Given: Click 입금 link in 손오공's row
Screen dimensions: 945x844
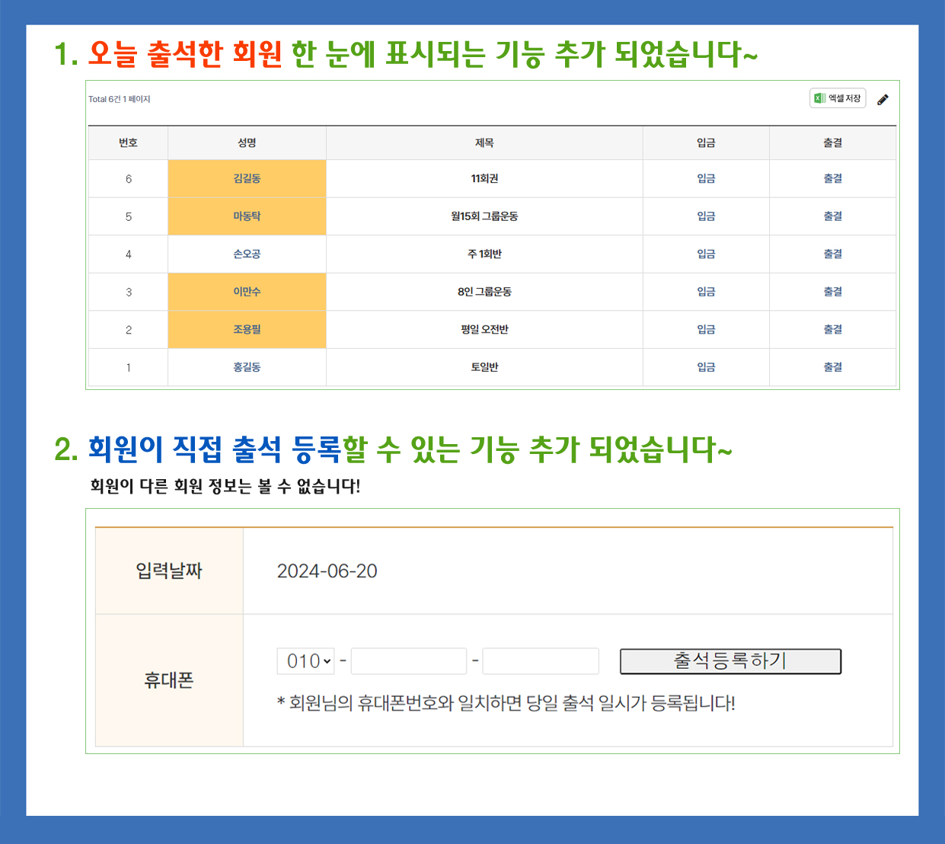Looking at the screenshot, I should [x=706, y=254].
